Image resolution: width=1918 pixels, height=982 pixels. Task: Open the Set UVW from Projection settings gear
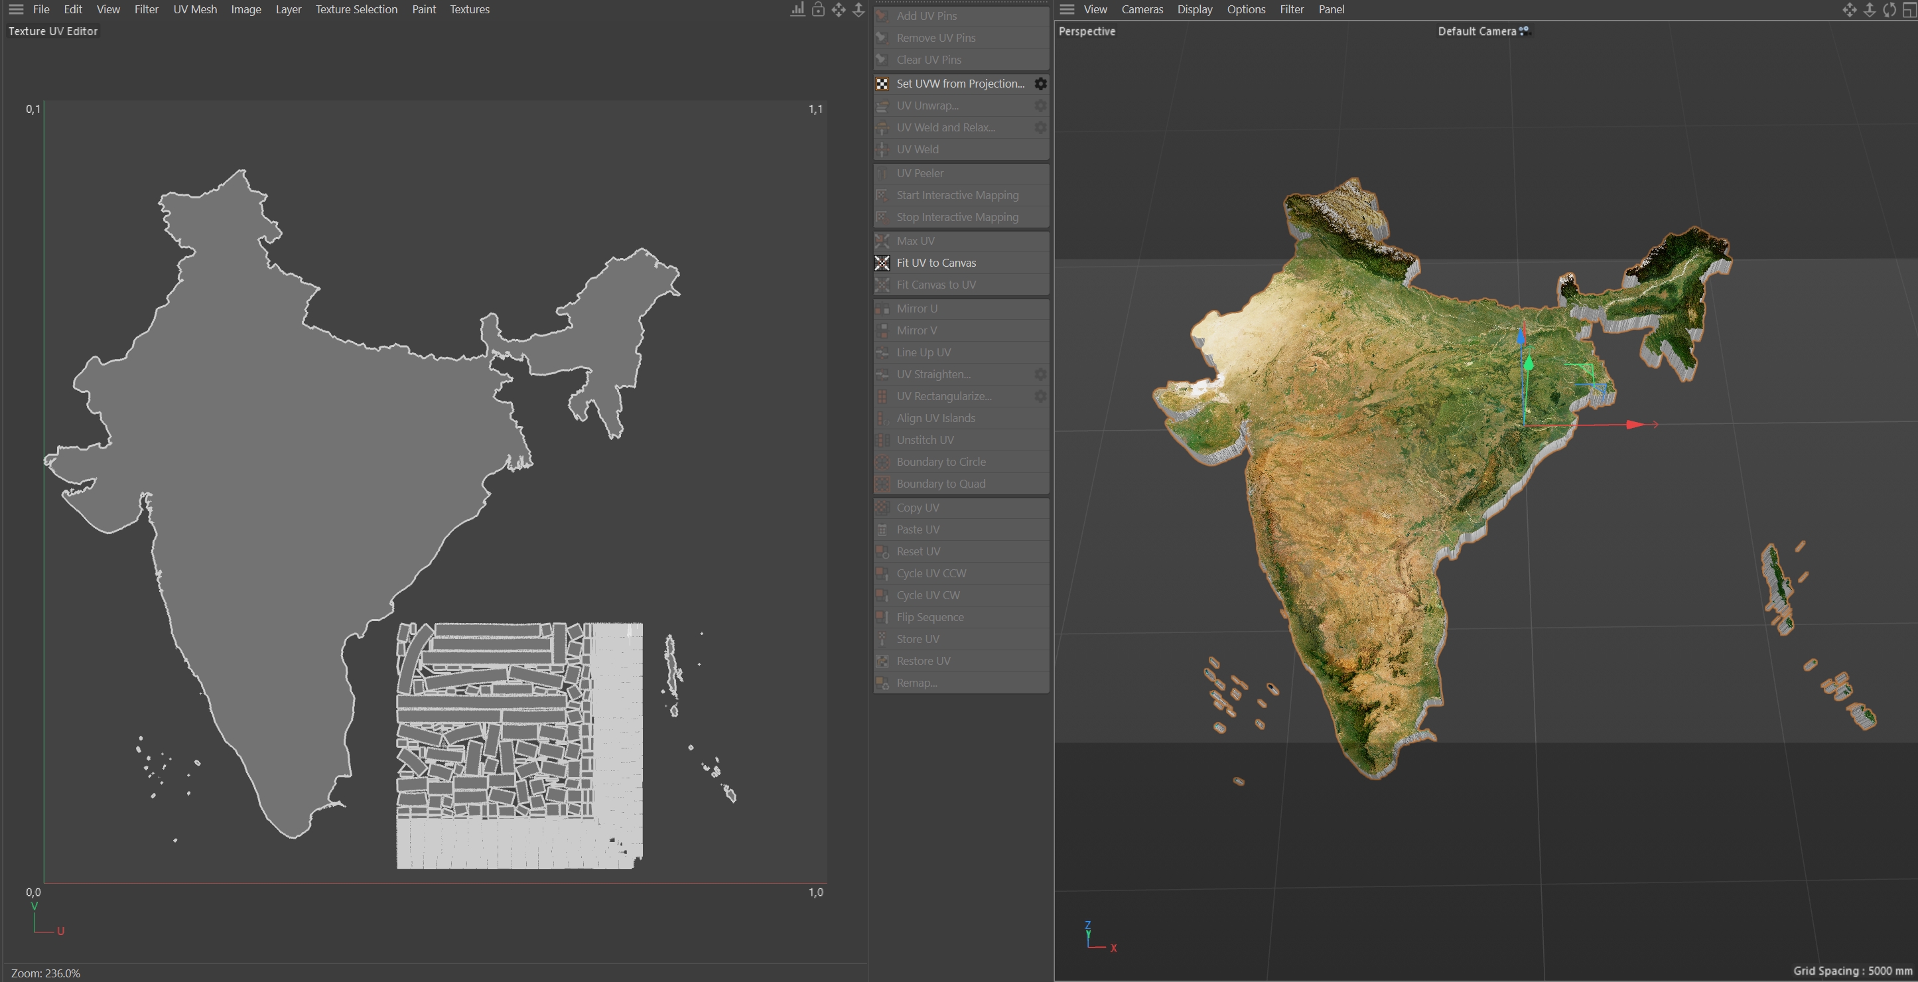[1040, 84]
